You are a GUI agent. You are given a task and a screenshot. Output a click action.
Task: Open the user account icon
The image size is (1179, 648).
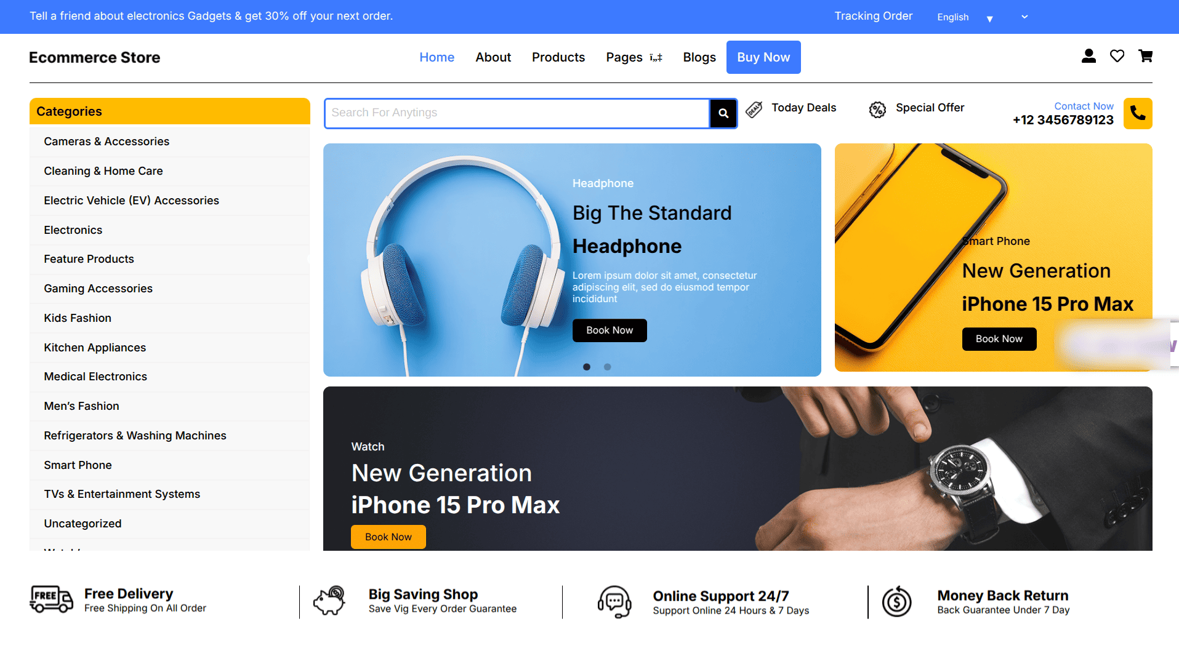[x=1088, y=56]
